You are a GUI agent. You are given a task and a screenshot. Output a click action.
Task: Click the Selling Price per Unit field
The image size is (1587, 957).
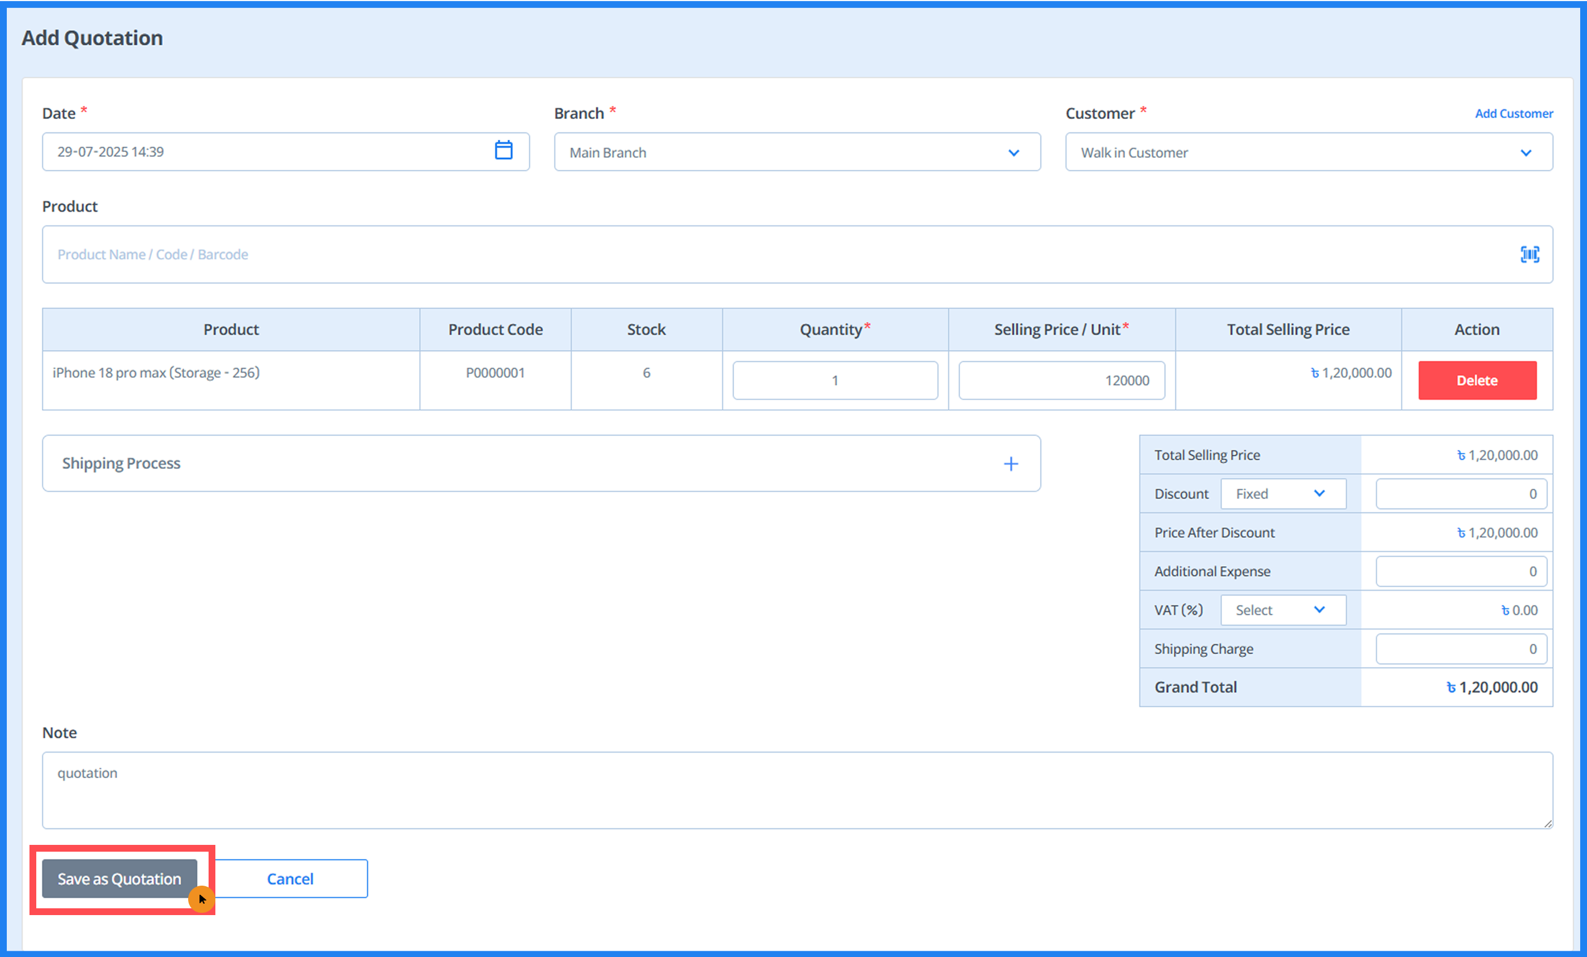(x=1061, y=381)
